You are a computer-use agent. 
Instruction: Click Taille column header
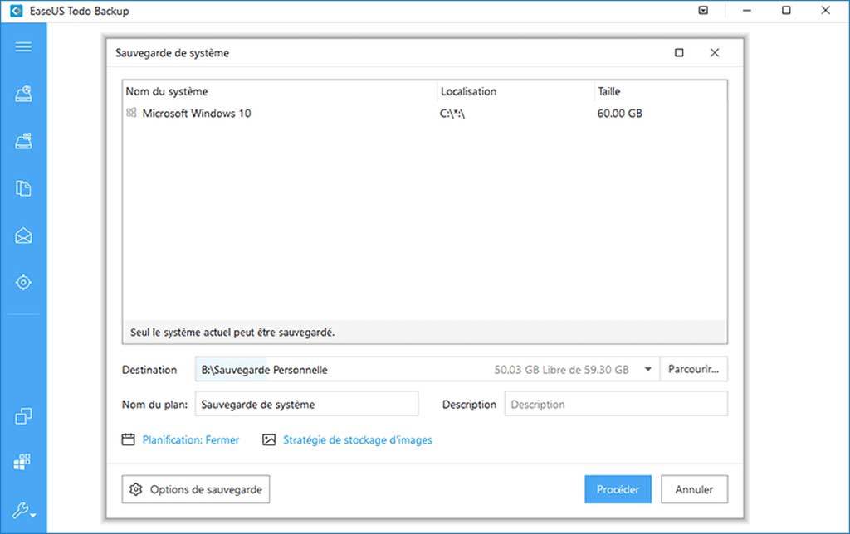[608, 91]
